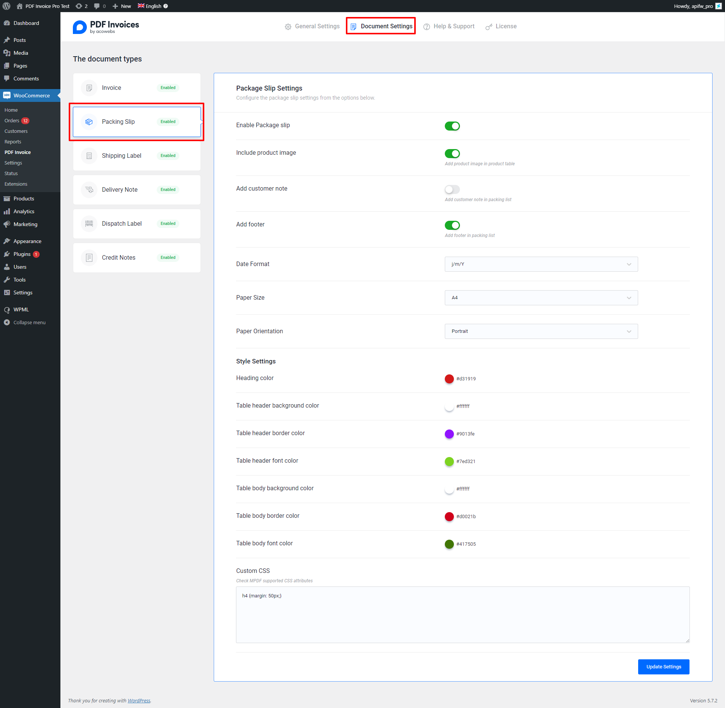The width and height of the screenshot is (725, 708).
Task: Open PDF Invoice Pro Test site link
Action: pos(43,6)
